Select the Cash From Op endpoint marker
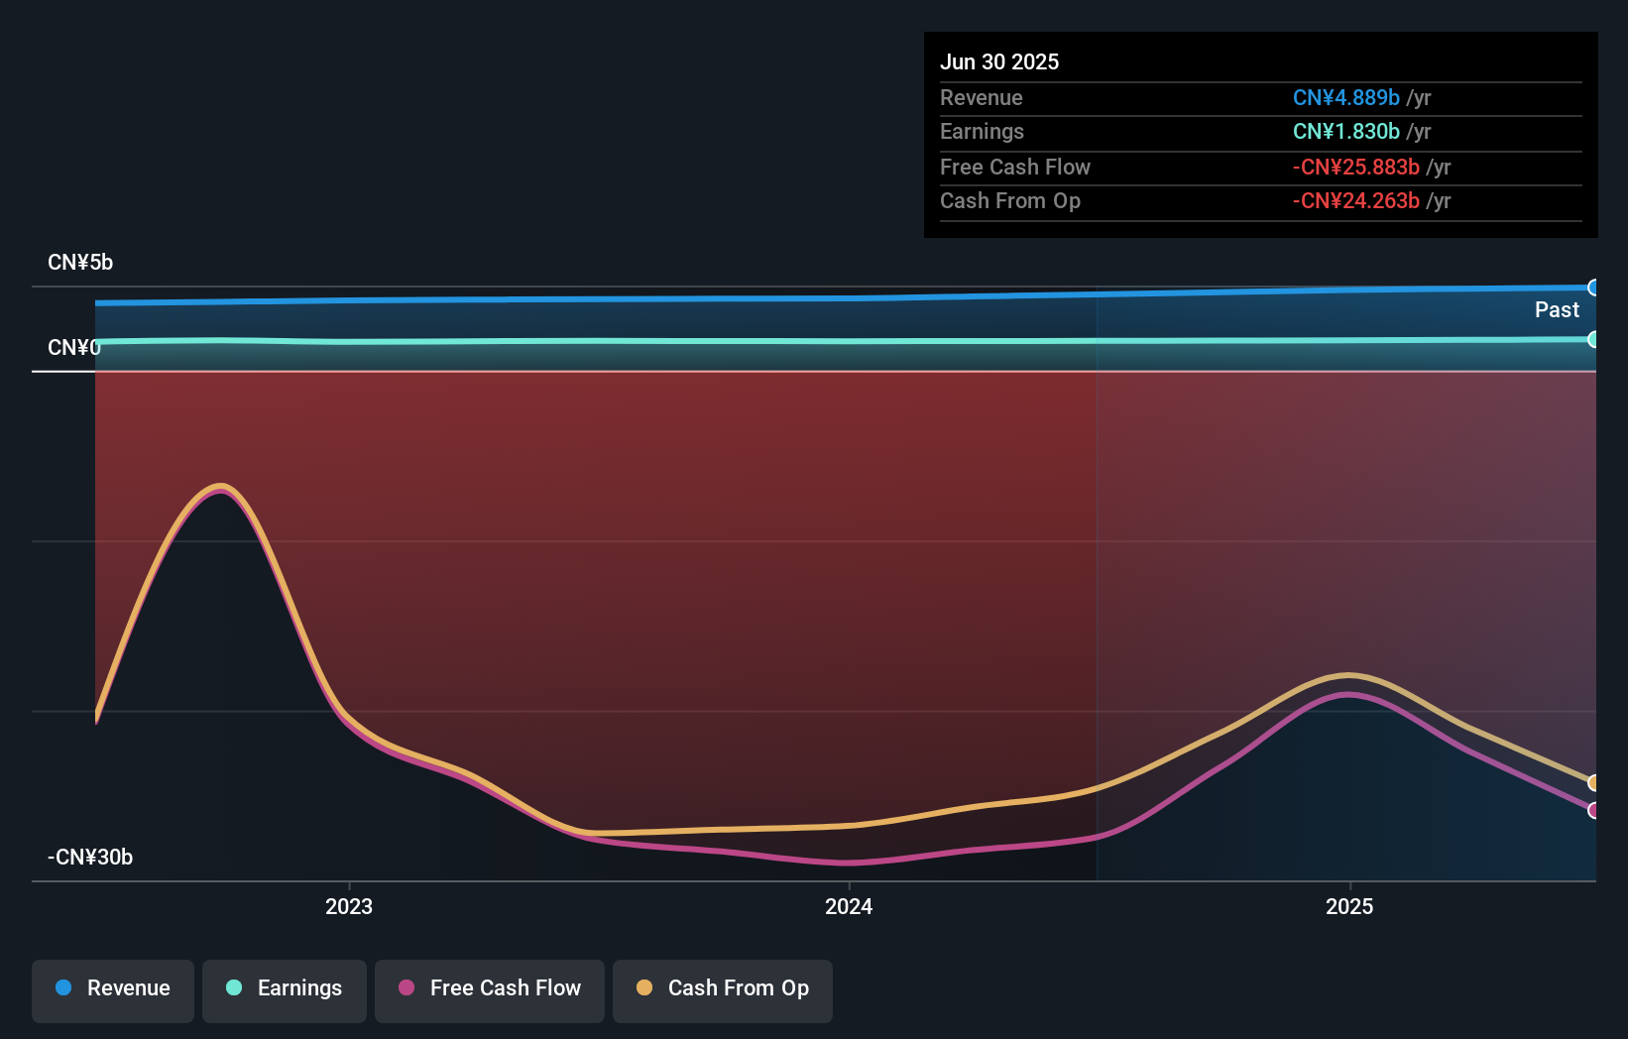The width and height of the screenshot is (1628, 1039). click(x=1593, y=782)
